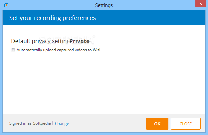Open the Private privacy dropdown
Image resolution: width=208 pixels, height=135 pixels.
[79, 41]
